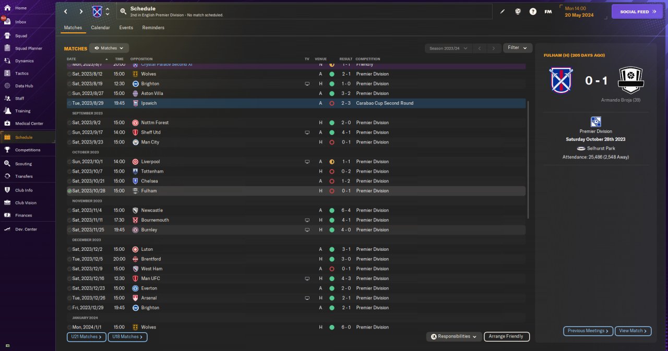The image size is (668, 351).
Task: Click the Schedule search field
Action: [x=304, y=11]
